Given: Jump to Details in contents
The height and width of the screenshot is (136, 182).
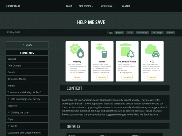Looking at the screenshot, I should (x=27, y=73).
